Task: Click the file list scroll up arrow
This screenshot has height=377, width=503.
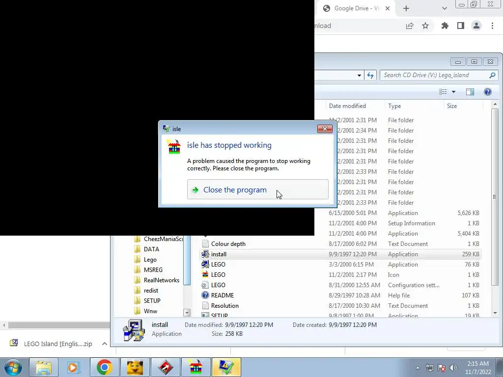Action: (495, 104)
